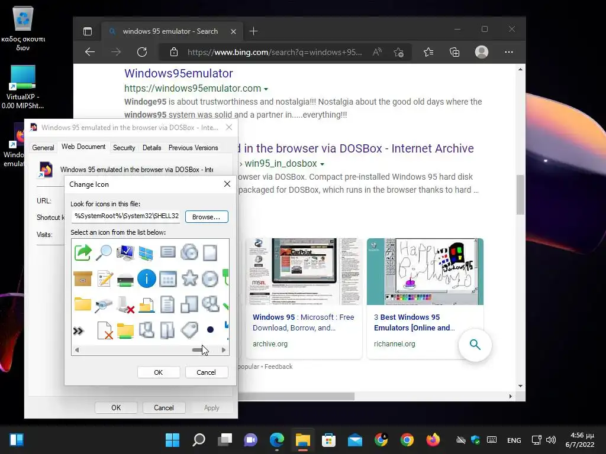The width and height of the screenshot is (606, 454).
Task: Switch to the Security tab
Action: click(124, 148)
